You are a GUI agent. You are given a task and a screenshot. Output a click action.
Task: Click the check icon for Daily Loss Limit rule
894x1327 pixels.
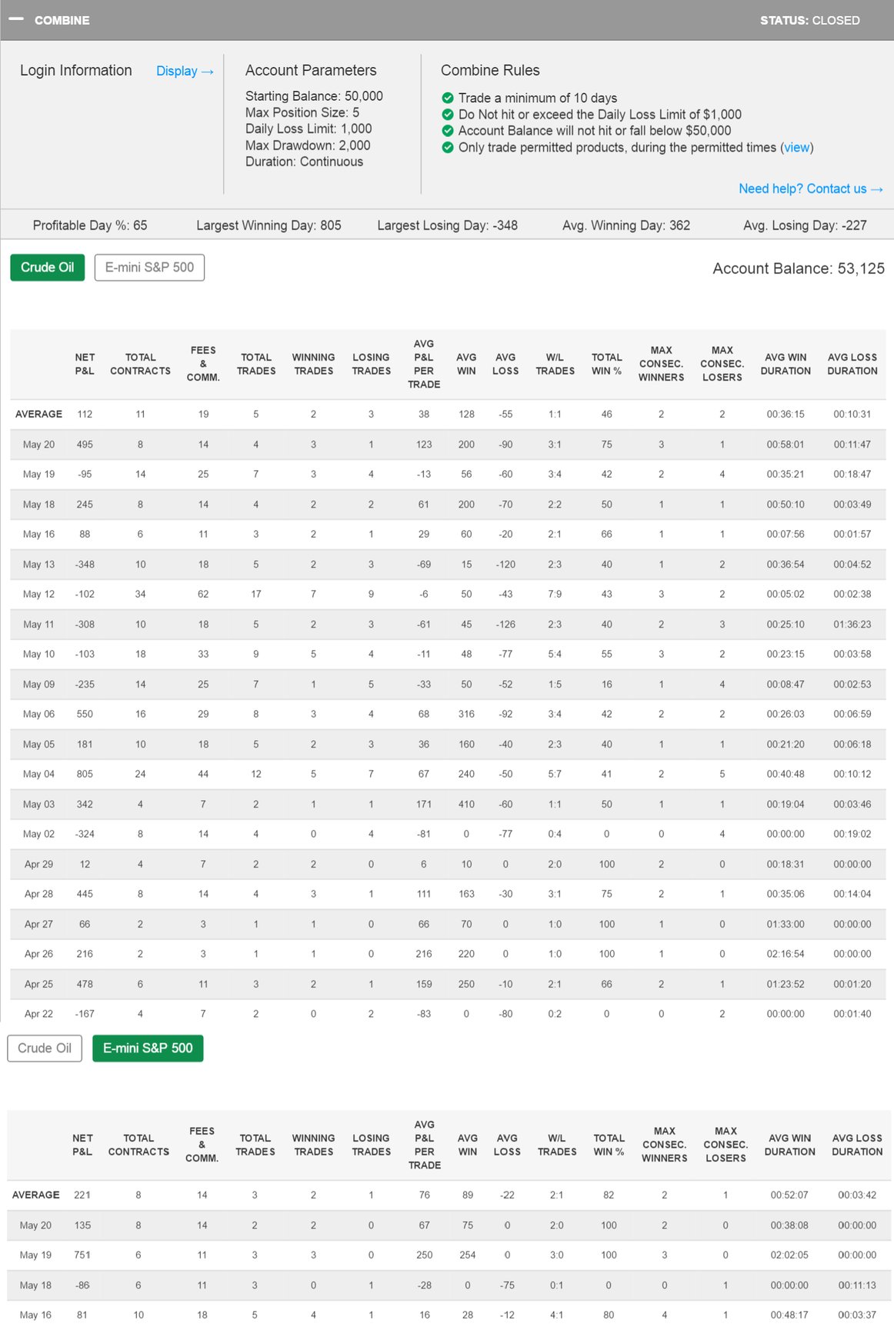pyautogui.click(x=448, y=115)
